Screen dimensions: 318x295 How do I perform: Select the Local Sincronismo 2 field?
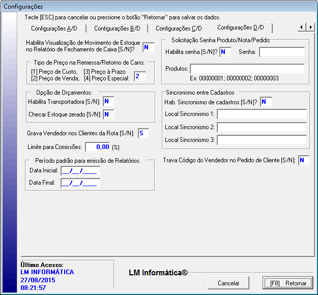tap(262, 127)
